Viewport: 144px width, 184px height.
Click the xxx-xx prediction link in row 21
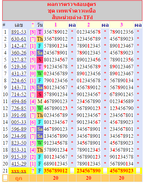pos(19,171)
